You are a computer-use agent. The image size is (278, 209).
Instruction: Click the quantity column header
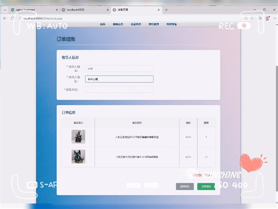pos(206,123)
